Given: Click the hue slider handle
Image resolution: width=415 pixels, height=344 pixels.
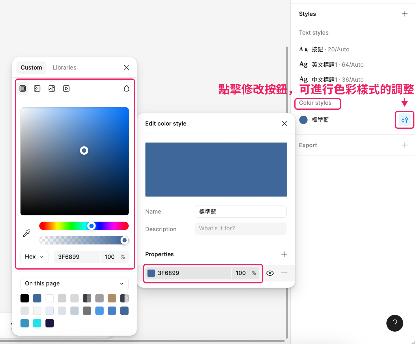Looking at the screenshot, I should (92, 226).
